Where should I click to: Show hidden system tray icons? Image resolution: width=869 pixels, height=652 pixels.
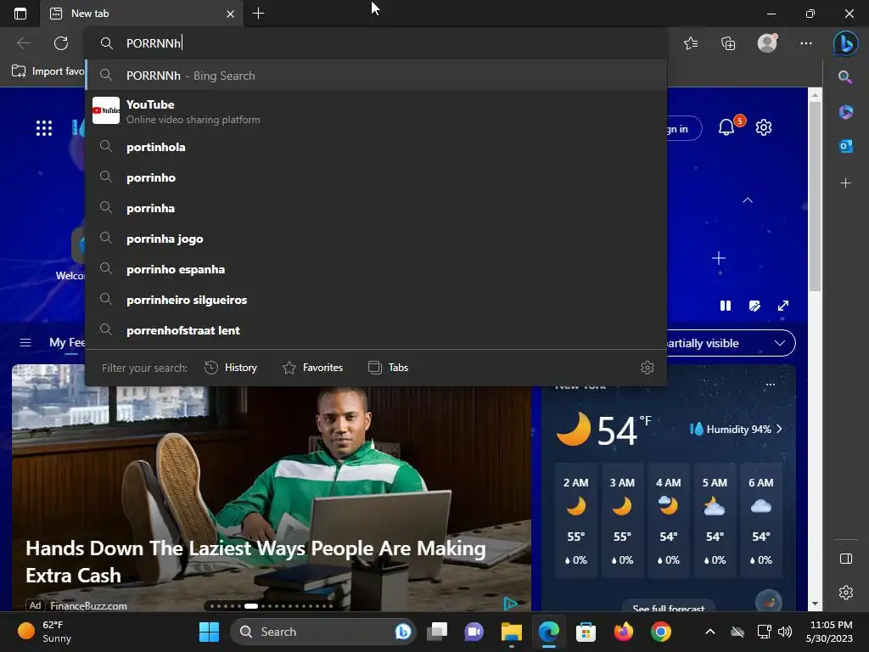coord(710,632)
